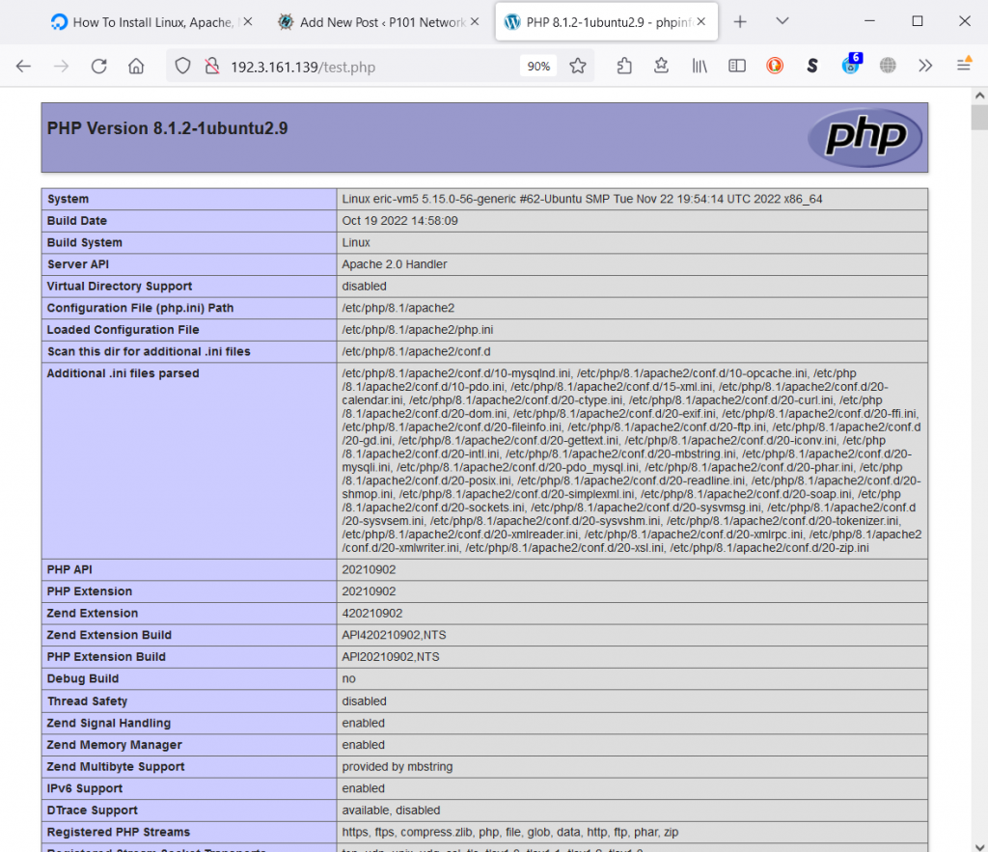Click the 'Zend Signal Handling' label
The image size is (988, 852).
[109, 724]
